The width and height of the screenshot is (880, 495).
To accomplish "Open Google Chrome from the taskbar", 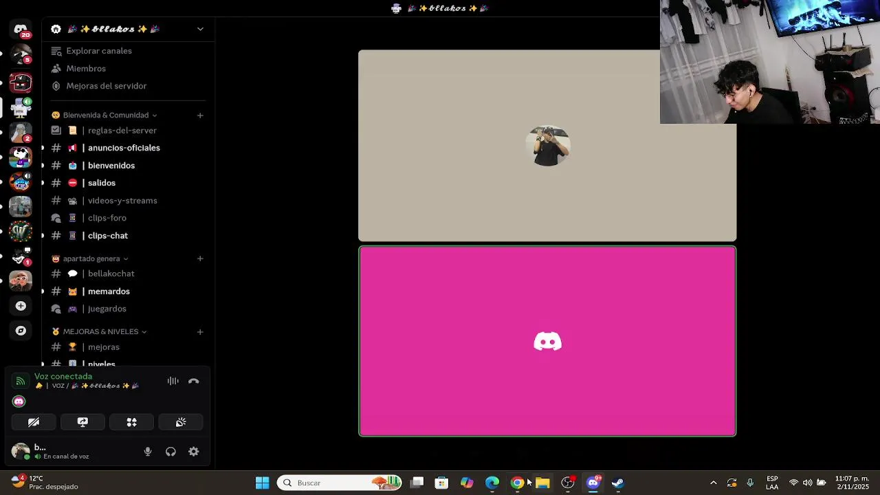I will [x=517, y=483].
